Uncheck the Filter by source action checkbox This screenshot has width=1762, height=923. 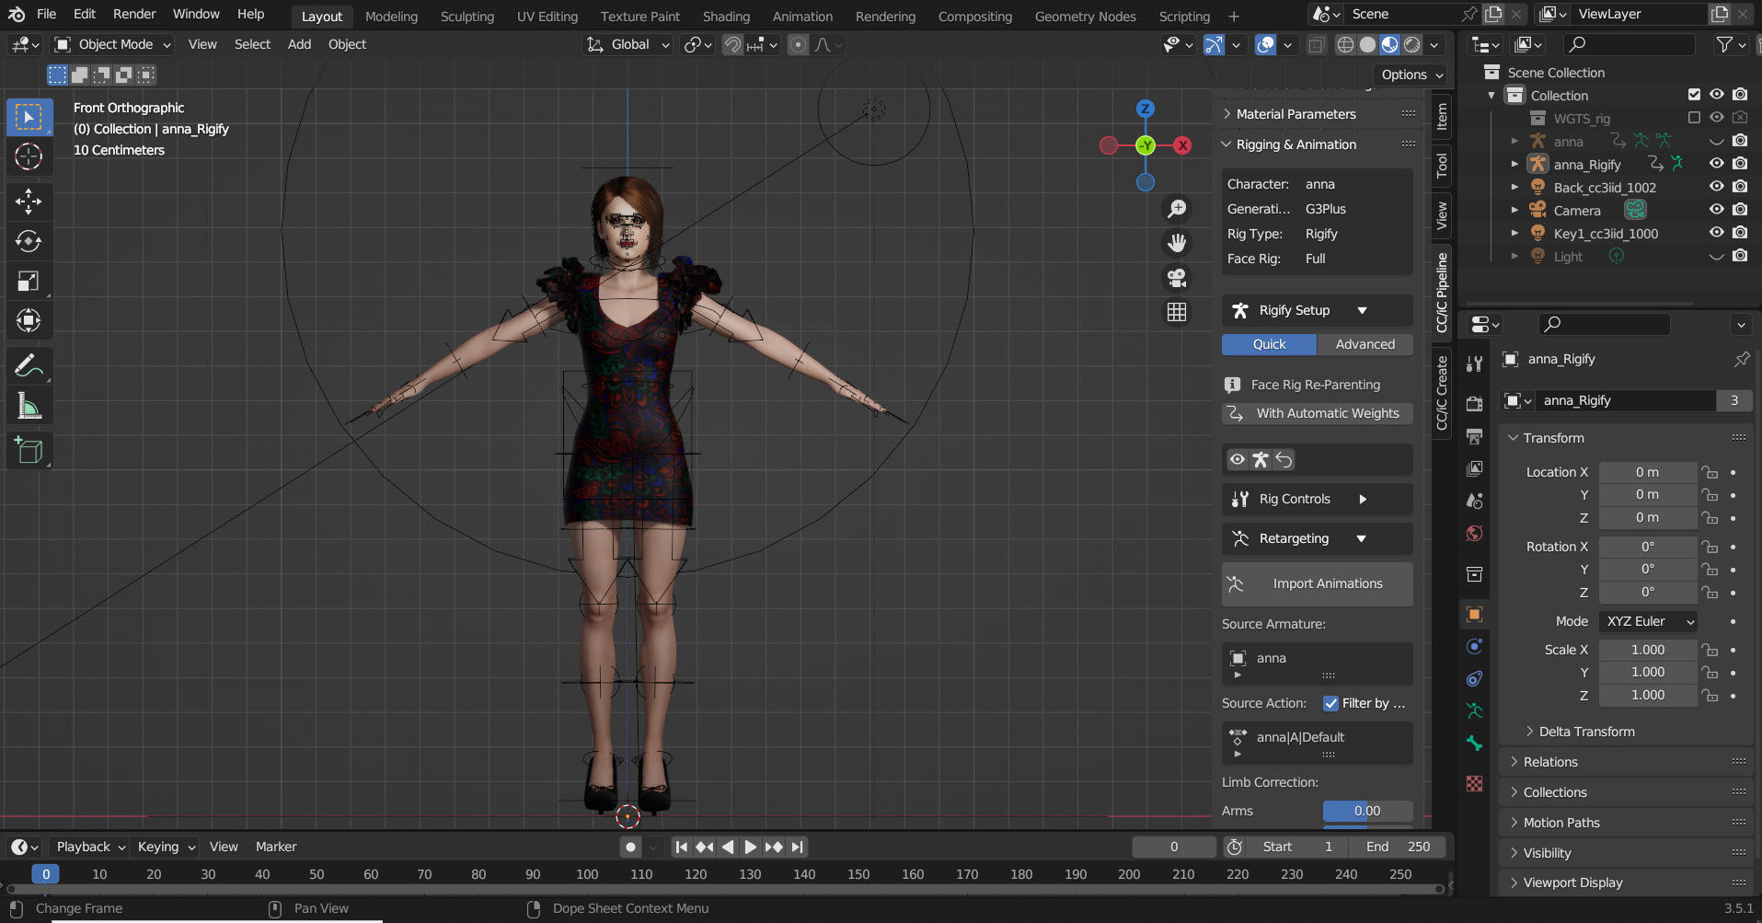click(x=1330, y=703)
